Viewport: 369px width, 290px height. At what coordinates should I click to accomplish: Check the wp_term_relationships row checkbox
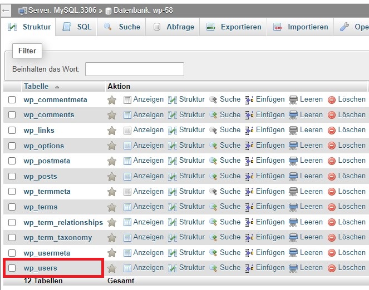(x=12, y=222)
